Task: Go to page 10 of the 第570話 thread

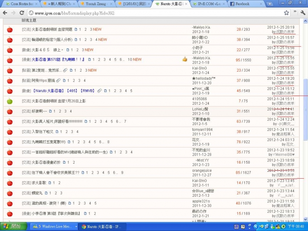Action: coord(130,60)
